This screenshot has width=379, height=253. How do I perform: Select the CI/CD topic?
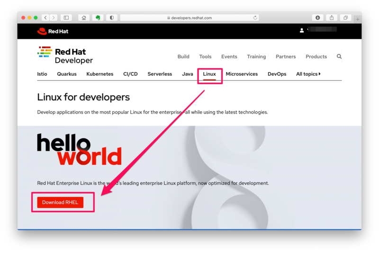(x=130, y=74)
